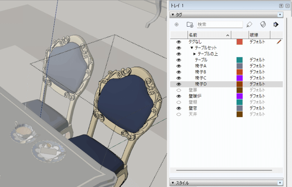Open color swatch for タグなし

[x=239, y=42]
